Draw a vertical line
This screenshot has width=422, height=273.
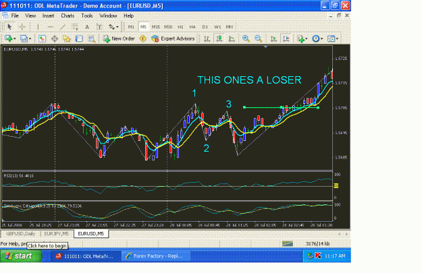coord(38,27)
